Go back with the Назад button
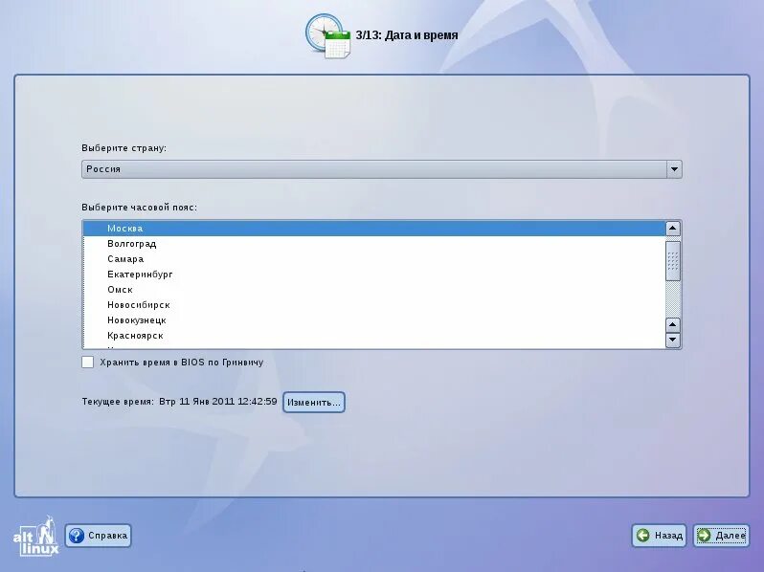The width and height of the screenshot is (764, 572). coord(660,536)
